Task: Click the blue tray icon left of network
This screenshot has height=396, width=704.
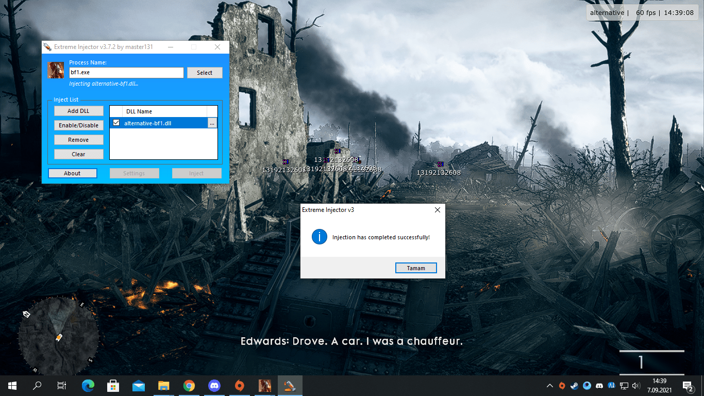Action: pyautogui.click(x=612, y=385)
